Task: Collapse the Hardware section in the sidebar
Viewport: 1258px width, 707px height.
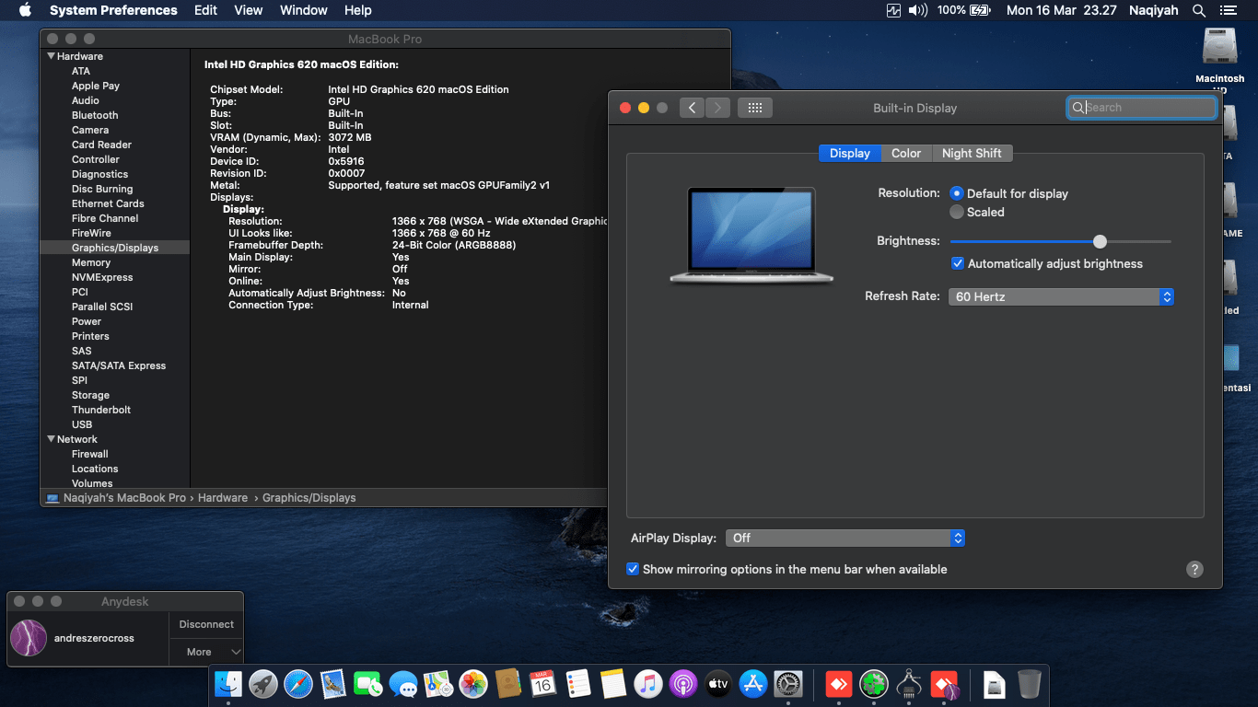Action: coord(51,56)
